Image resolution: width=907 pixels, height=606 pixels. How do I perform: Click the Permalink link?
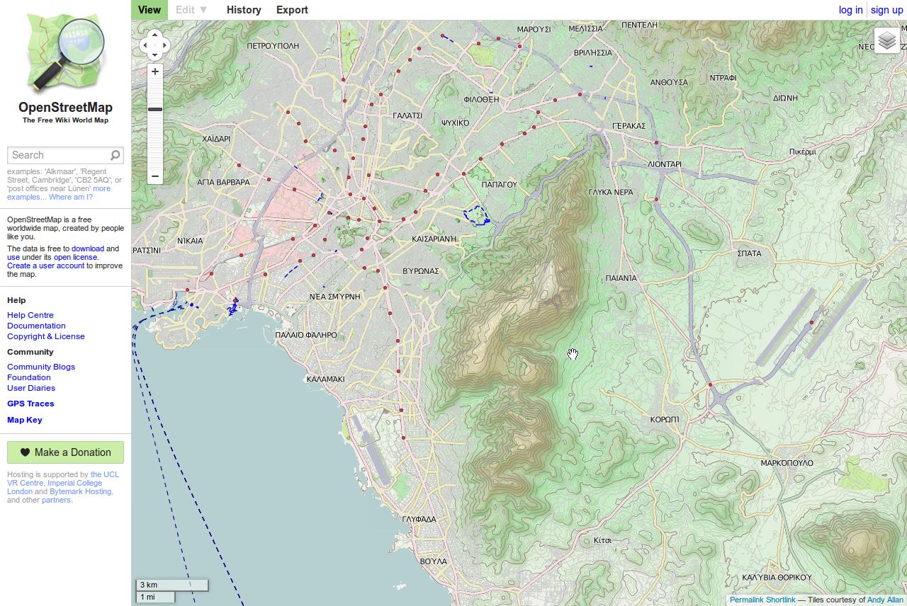tap(747, 600)
